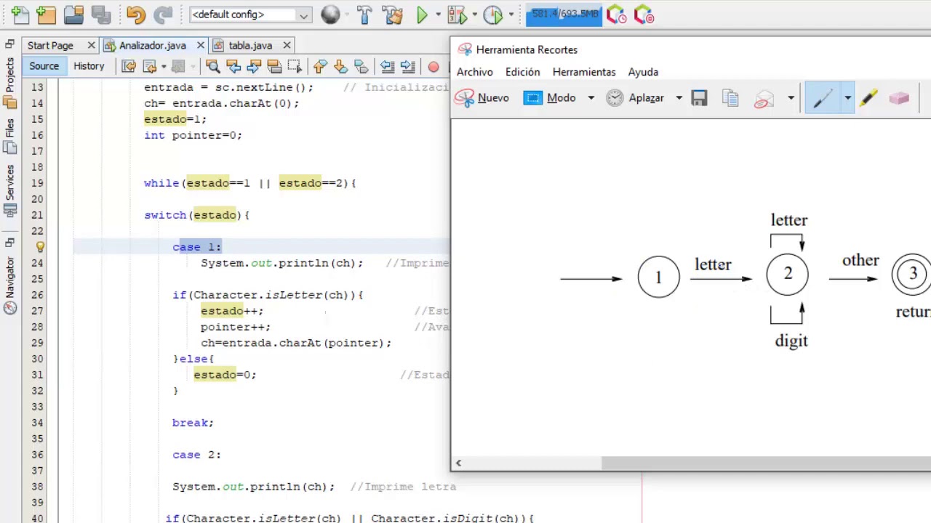Click the Build Project hammer icon
931x523 pixels.
(x=364, y=15)
